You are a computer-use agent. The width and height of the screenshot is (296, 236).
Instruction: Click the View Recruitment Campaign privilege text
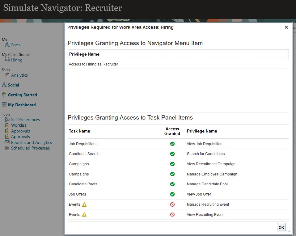211,164
